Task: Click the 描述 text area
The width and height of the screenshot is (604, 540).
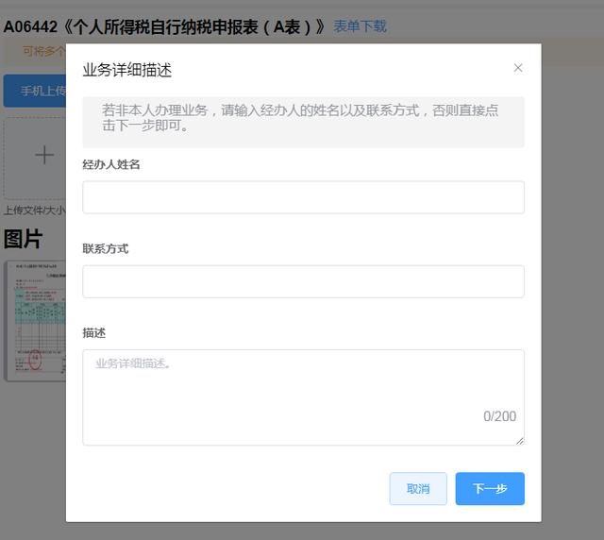Action: pos(303,397)
